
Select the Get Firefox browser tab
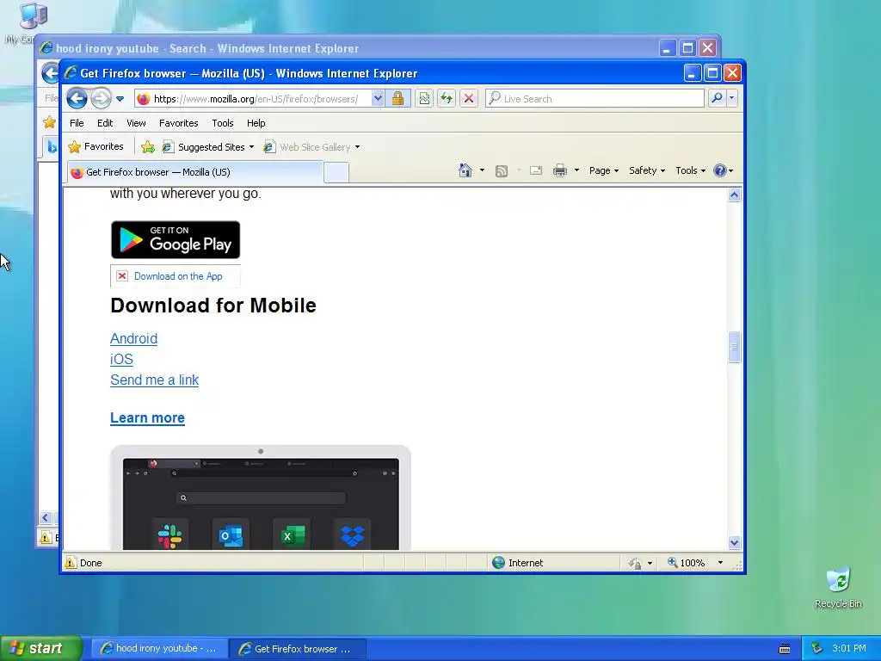195,172
